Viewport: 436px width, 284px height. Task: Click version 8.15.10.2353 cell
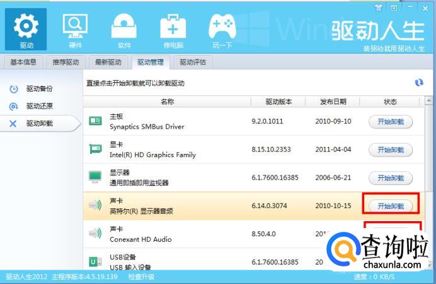[271, 150]
